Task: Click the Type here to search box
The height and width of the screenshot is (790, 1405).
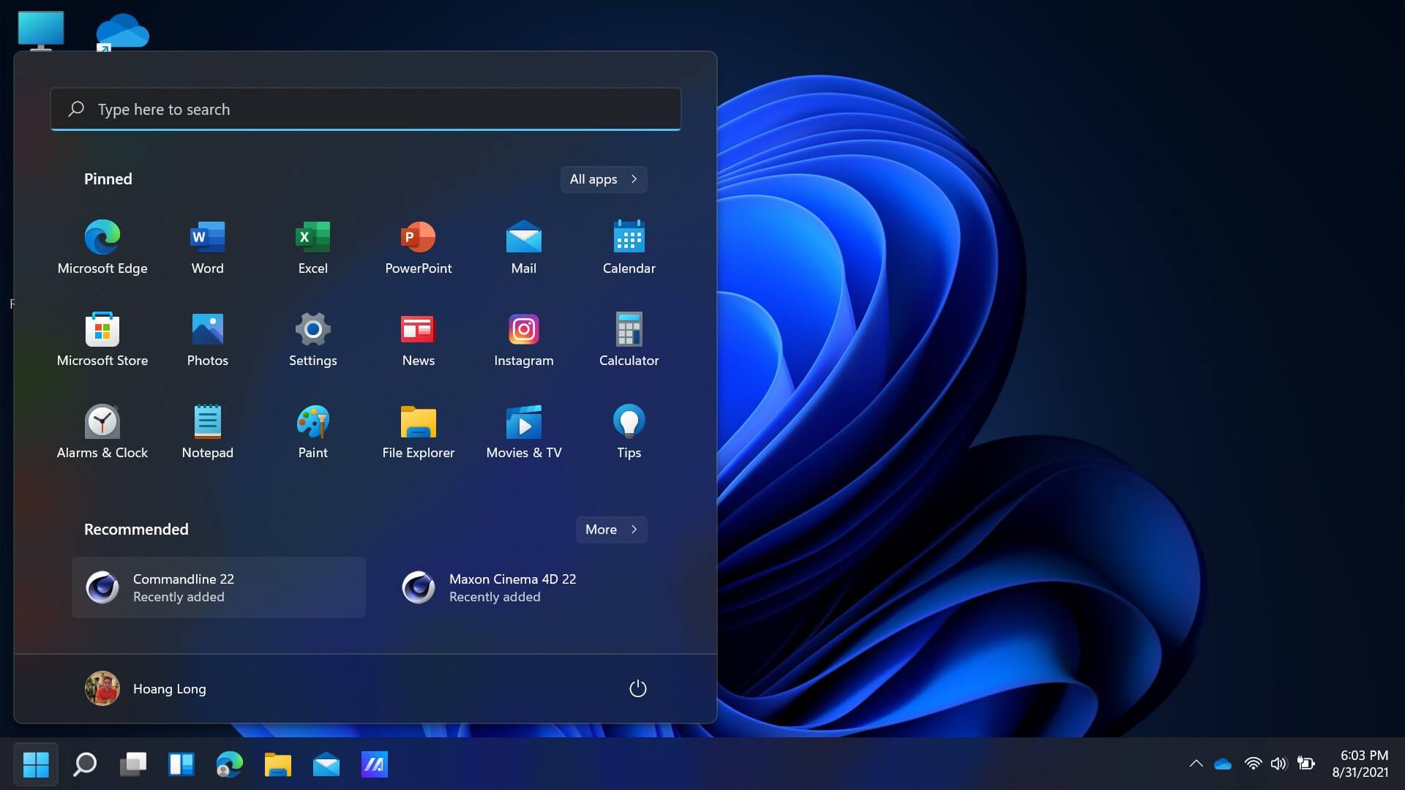Action: point(366,110)
